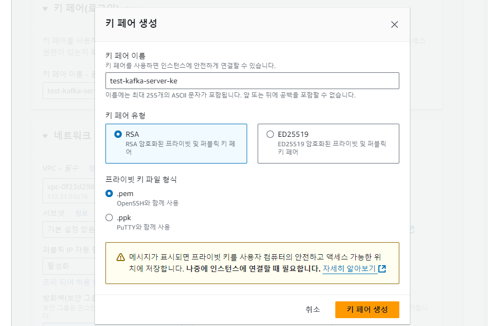Collapse the 키 페어(로그인) section arrow
The height and width of the screenshot is (326, 488).
pos(45,9)
